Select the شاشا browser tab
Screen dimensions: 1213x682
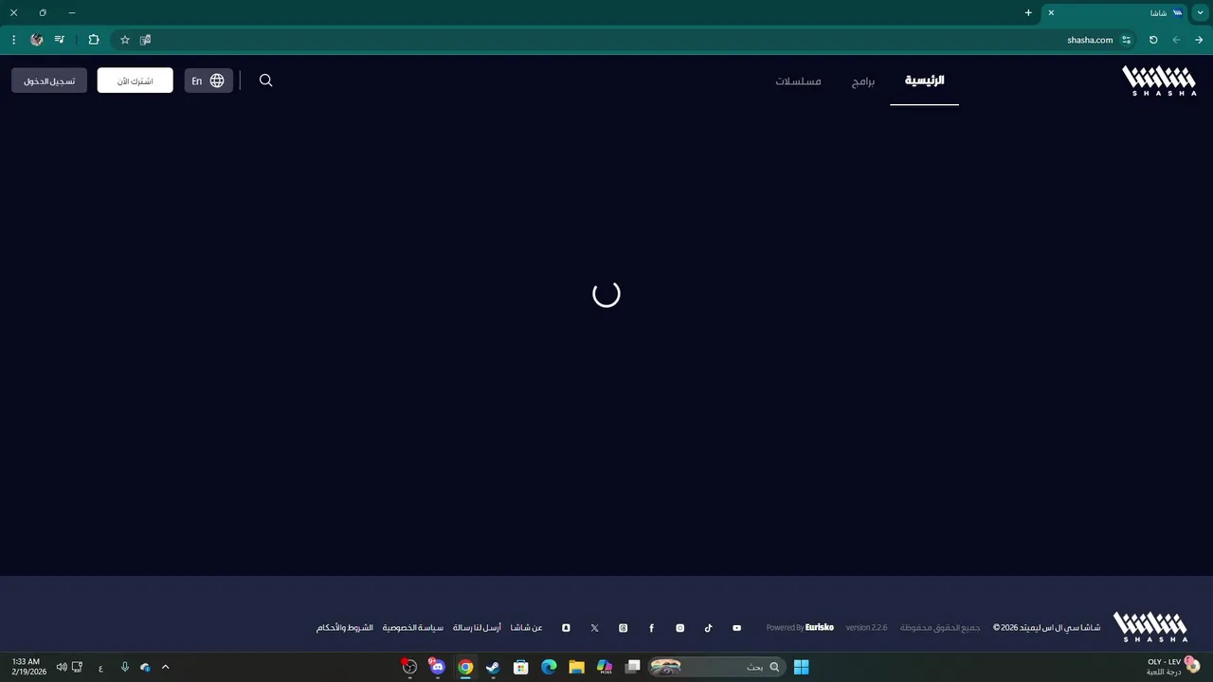(x=1116, y=13)
